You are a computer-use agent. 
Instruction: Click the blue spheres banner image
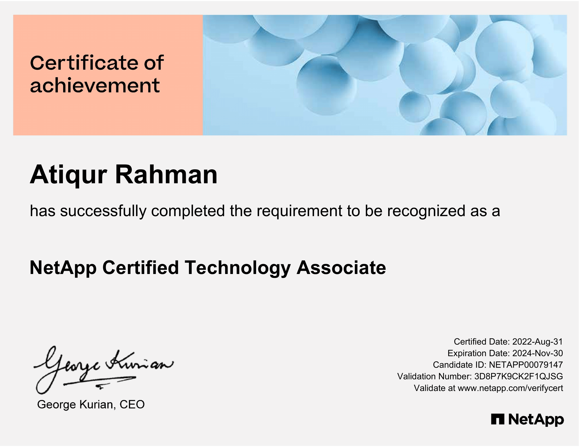click(x=385, y=75)
